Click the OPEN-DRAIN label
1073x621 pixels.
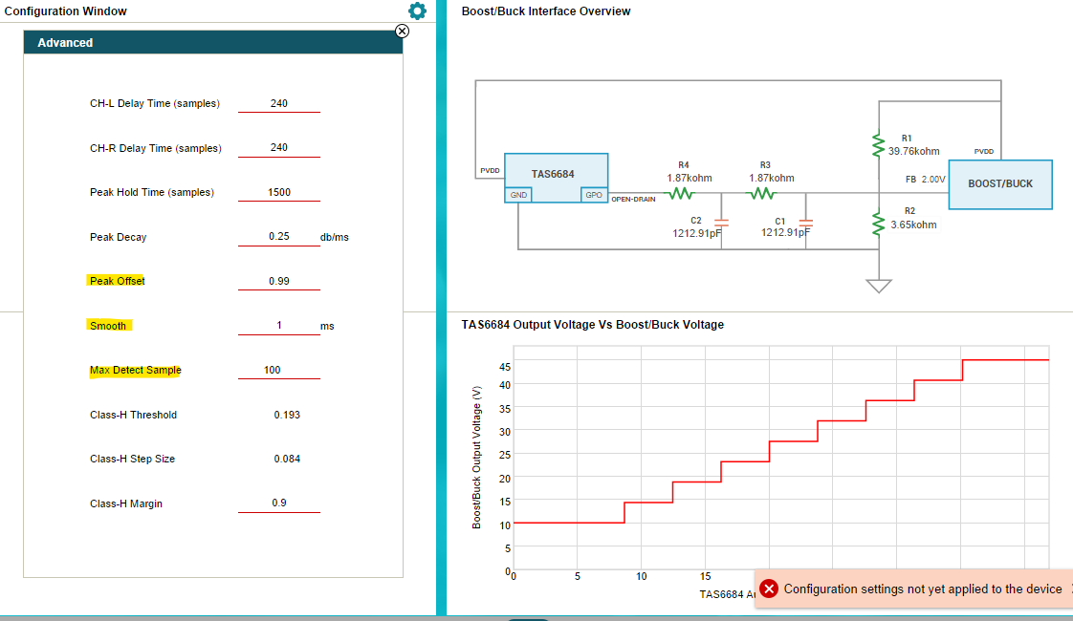click(633, 199)
